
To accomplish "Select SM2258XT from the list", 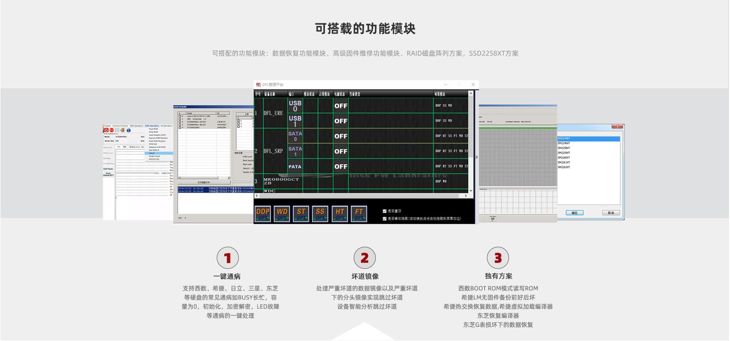I will coord(564,148).
